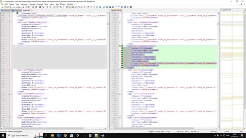The width and height of the screenshot is (246, 138).
Task: Click the Redo toolbar icon
Action: click(36, 7)
